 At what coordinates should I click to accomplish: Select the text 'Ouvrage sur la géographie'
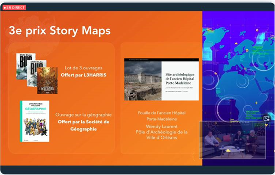click(x=84, y=115)
